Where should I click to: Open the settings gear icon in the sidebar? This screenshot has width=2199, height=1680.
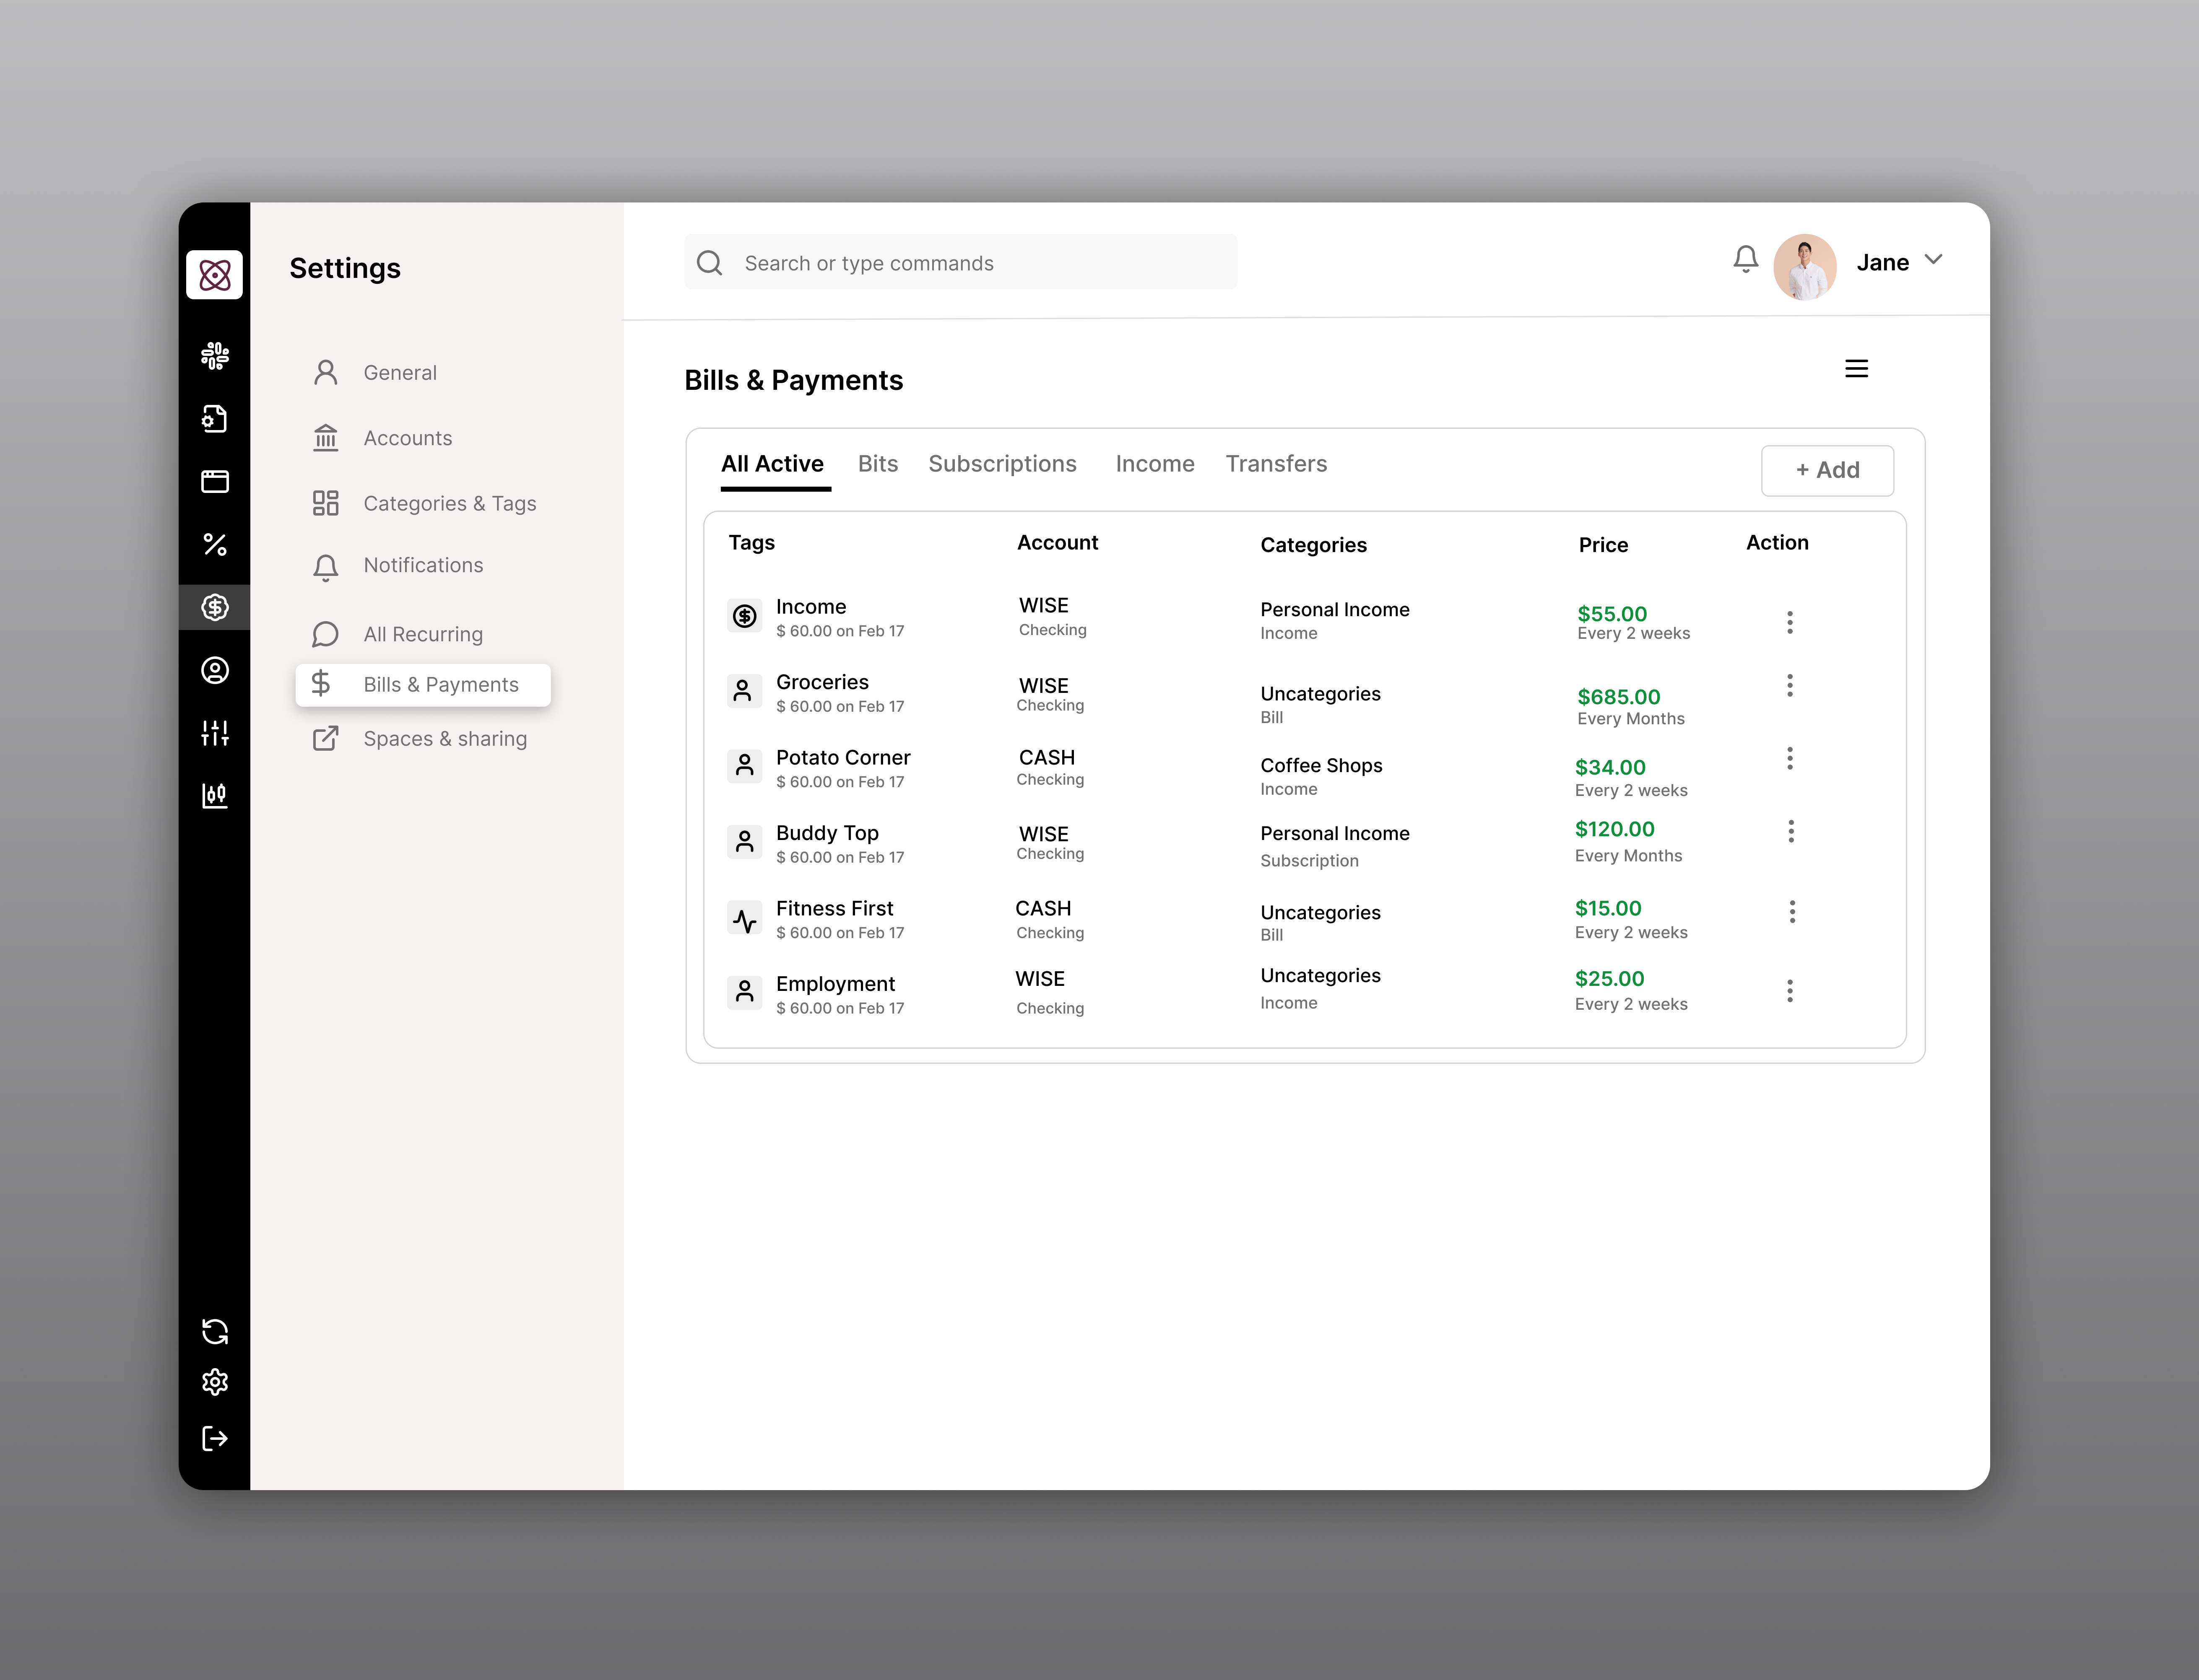[x=215, y=1382]
